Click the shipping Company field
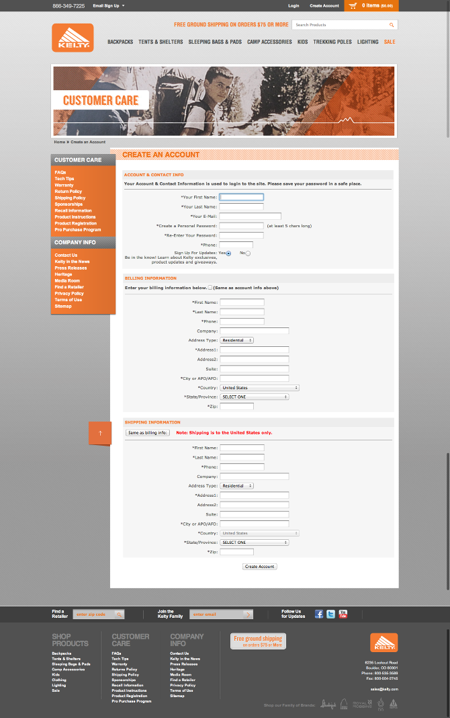The image size is (450, 718). point(255,477)
